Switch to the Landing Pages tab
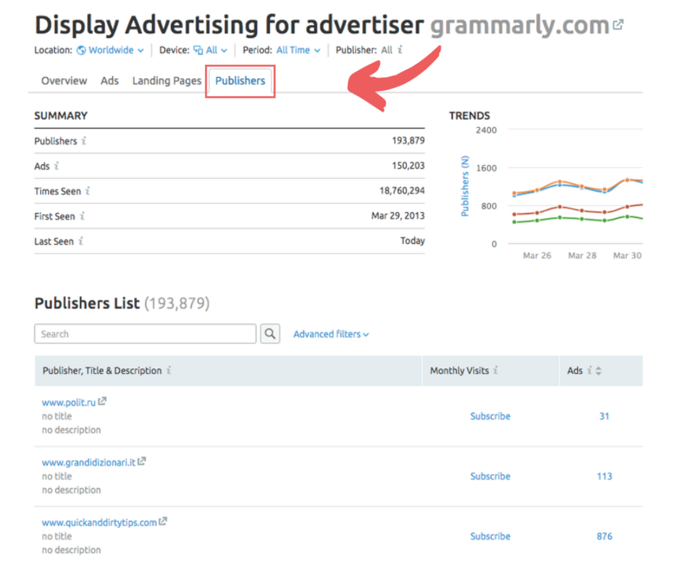The image size is (691, 580). point(166,81)
